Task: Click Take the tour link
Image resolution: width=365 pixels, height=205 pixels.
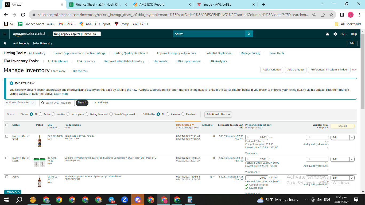Action: tap(79, 71)
